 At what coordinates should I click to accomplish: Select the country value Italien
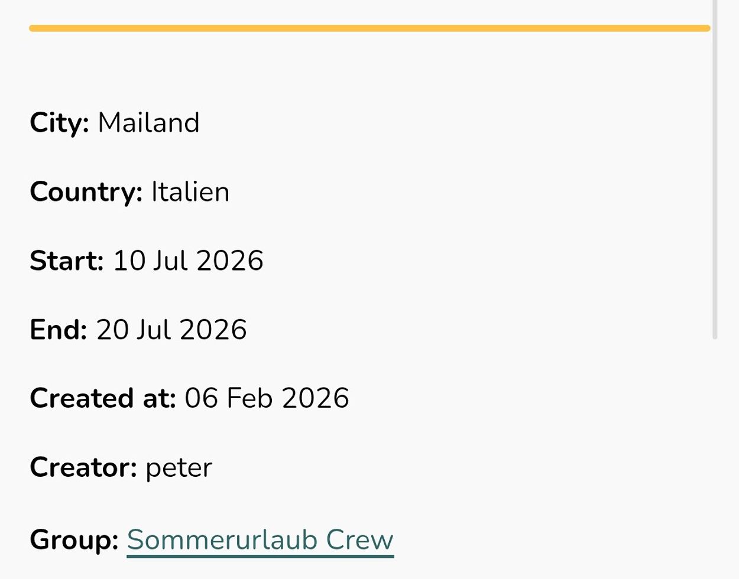coord(190,192)
